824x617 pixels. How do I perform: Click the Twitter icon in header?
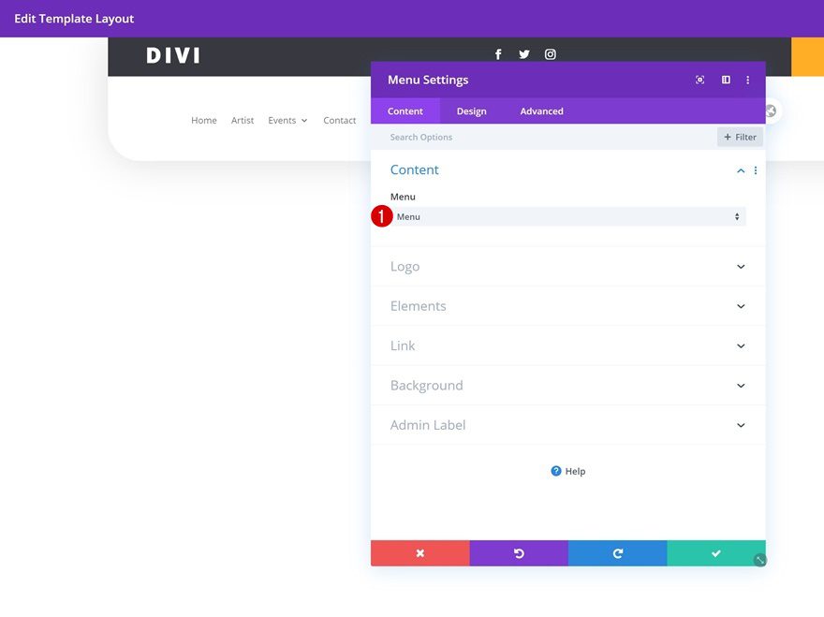(524, 54)
